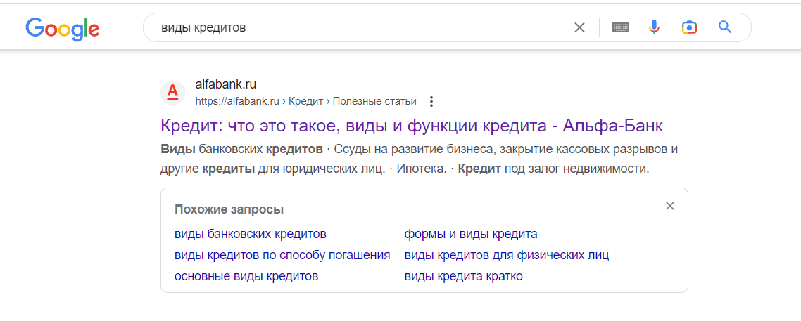The image size is (801, 321).
Task: Select related query основные виды кредитов
Action: click(246, 276)
